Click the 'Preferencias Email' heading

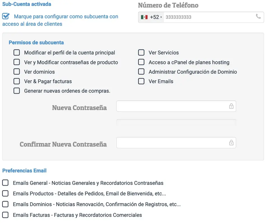click(24, 170)
